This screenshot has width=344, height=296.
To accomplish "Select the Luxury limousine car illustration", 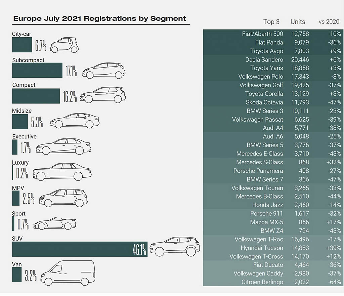I will (x=62, y=172).
